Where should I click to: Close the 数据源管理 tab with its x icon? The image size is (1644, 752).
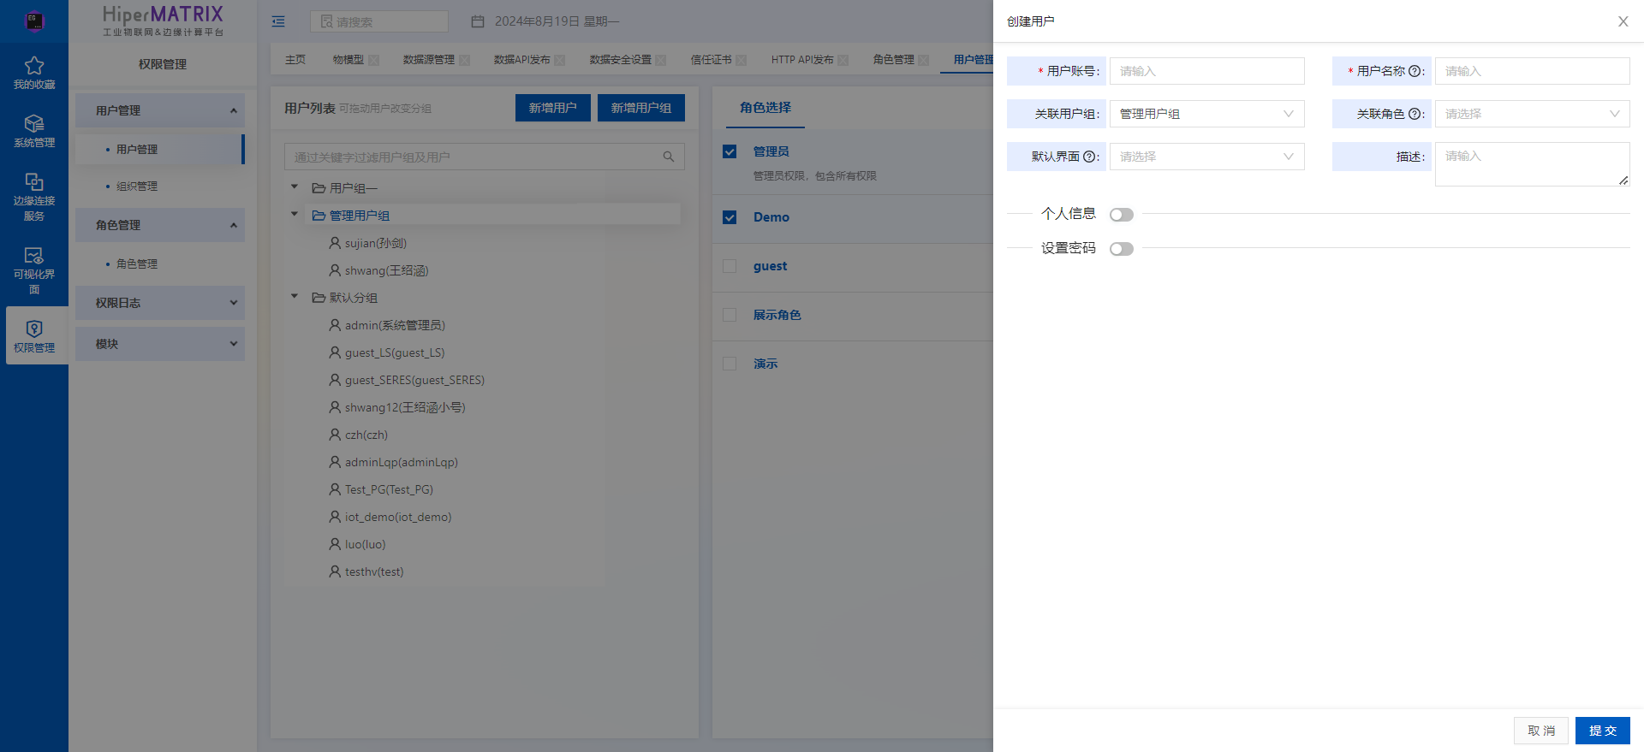tap(465, 60)
